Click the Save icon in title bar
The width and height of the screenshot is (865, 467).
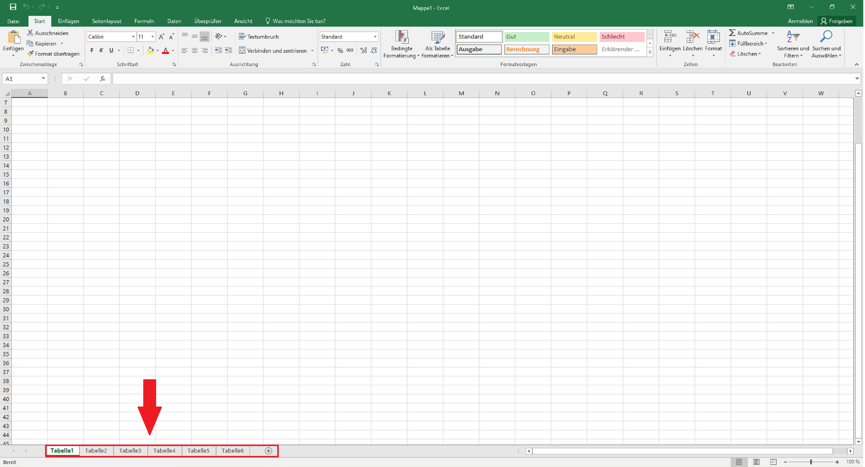[13, 7]
